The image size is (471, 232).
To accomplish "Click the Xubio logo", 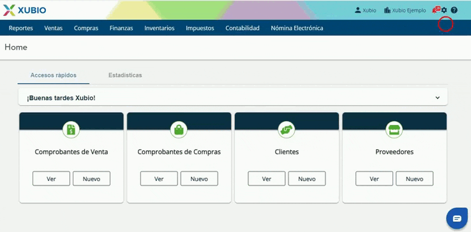I will [x=25, y=10].
